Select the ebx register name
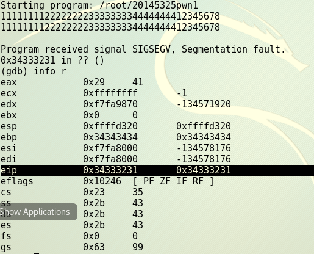The image size is (314, 254). 9,115
